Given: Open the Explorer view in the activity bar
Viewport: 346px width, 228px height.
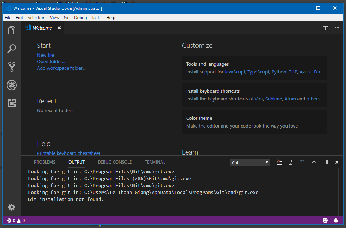Looking at the screenshot, I should (11, 30).
